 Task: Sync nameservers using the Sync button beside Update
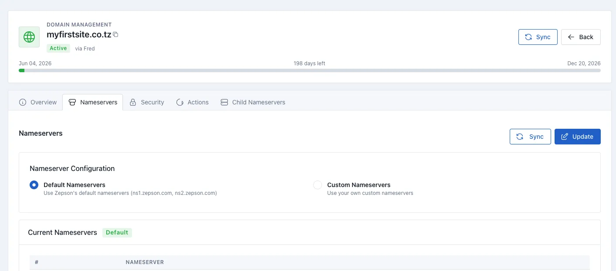(530, 137)
